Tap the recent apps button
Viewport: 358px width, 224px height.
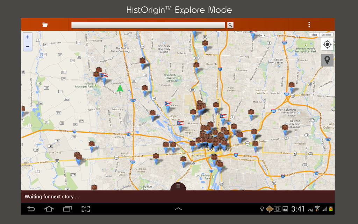pyautogui.click(x=67, y=209)
